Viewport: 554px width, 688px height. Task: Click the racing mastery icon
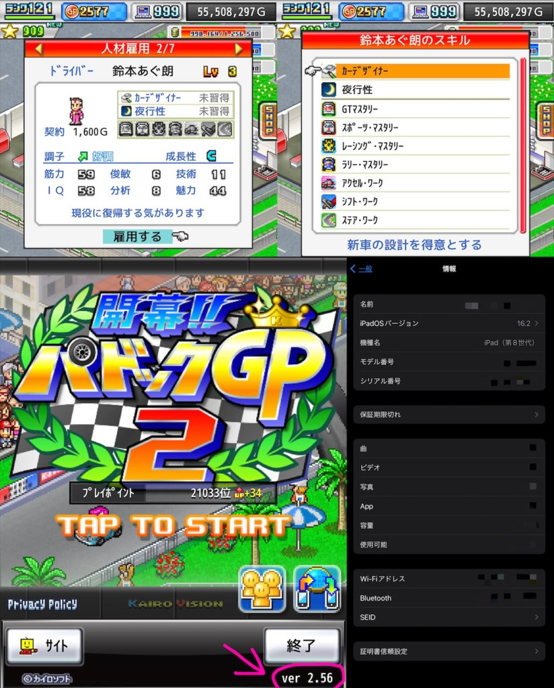tap(329, 146)
